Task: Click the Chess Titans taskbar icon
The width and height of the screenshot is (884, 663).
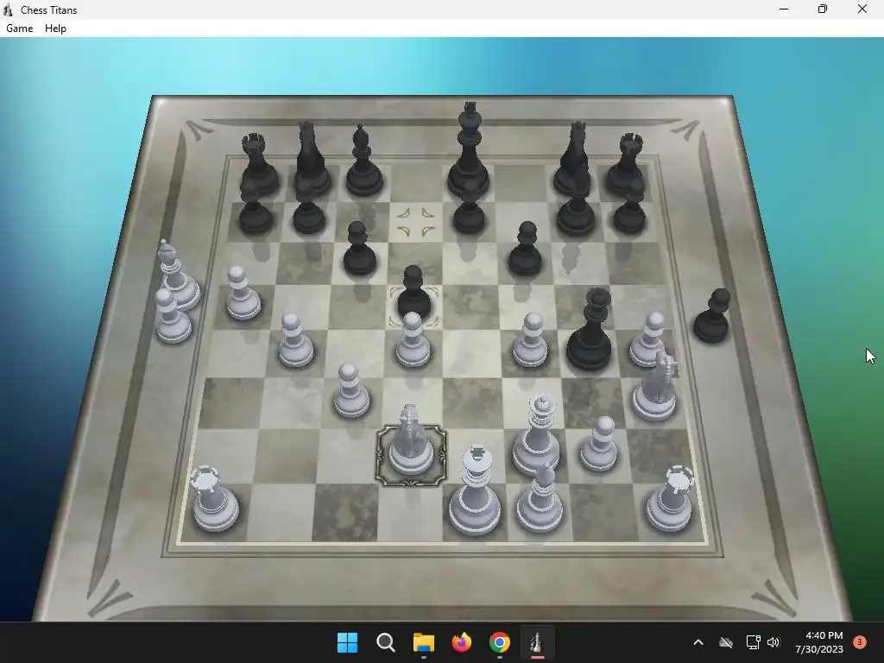Action: pyautogui.click(x=537, y=642)
